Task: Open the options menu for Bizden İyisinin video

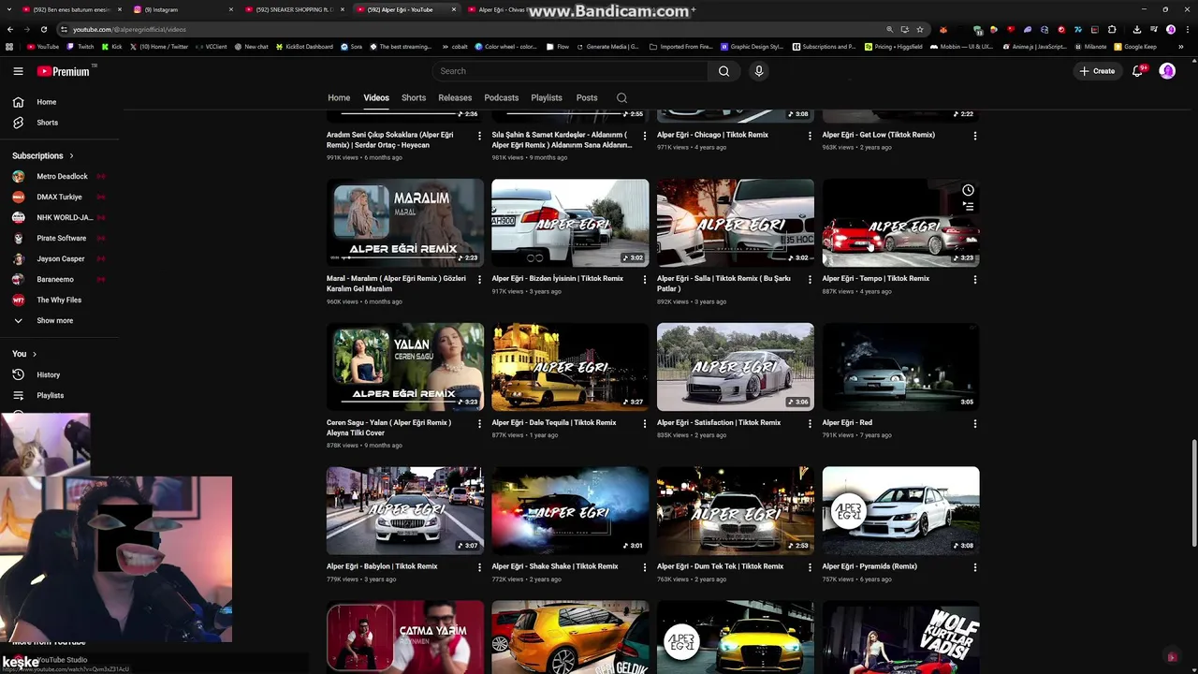Action: [x=645, y=279]
